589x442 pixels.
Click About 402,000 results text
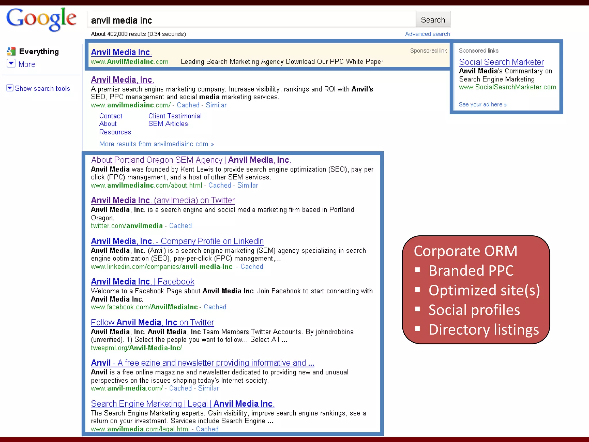138,34
